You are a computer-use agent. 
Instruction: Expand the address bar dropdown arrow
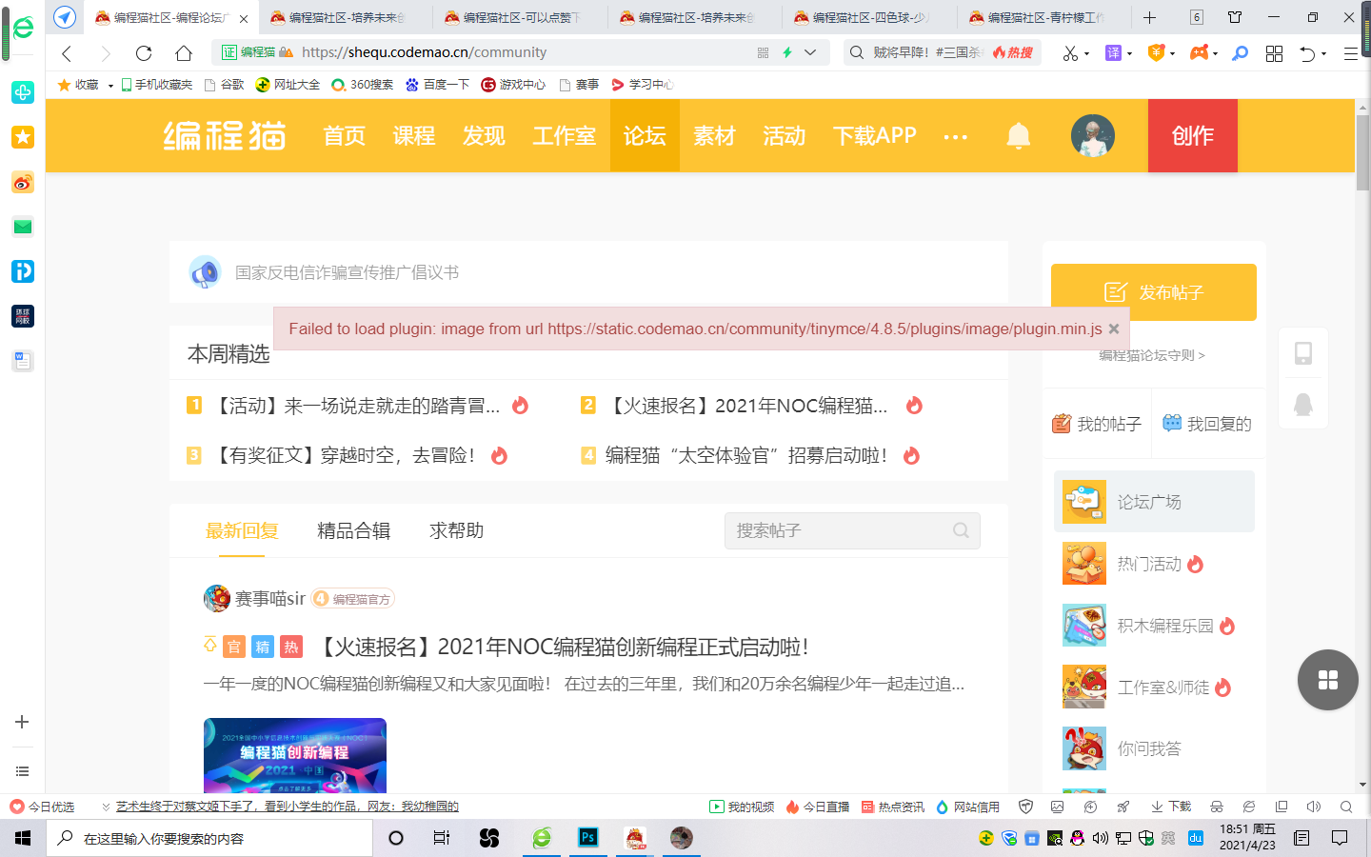(810, 52)
